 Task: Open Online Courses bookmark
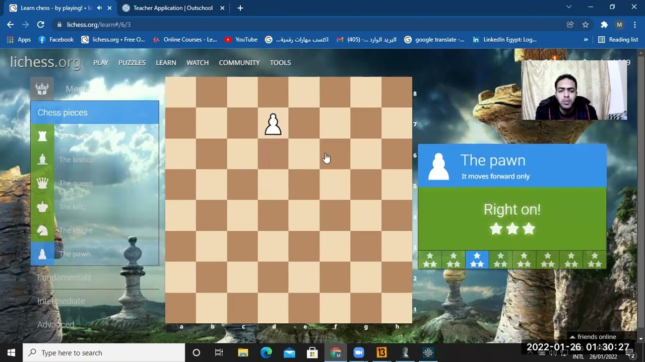[185, 39]
